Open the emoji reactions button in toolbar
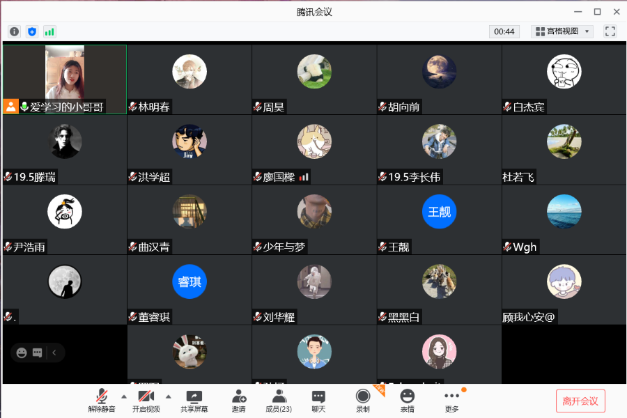Screen dimensions: 627x418 407,401
